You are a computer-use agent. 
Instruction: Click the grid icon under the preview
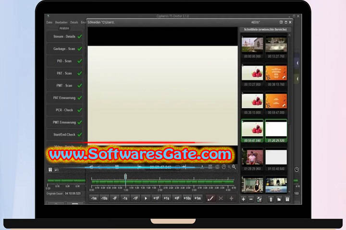tap(210, 167)
